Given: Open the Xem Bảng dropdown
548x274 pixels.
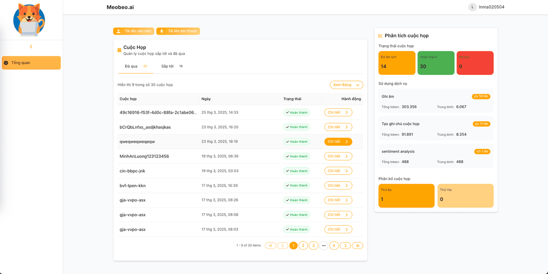Looking at the screenshot, I should click(346, 84).
